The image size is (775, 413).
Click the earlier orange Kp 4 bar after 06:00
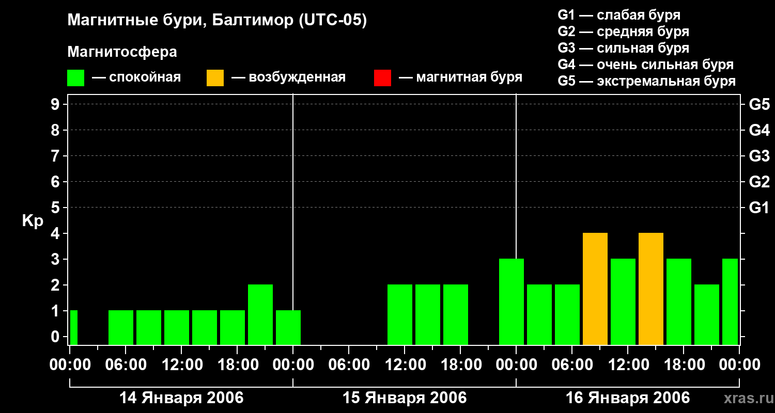click(595, 289)
